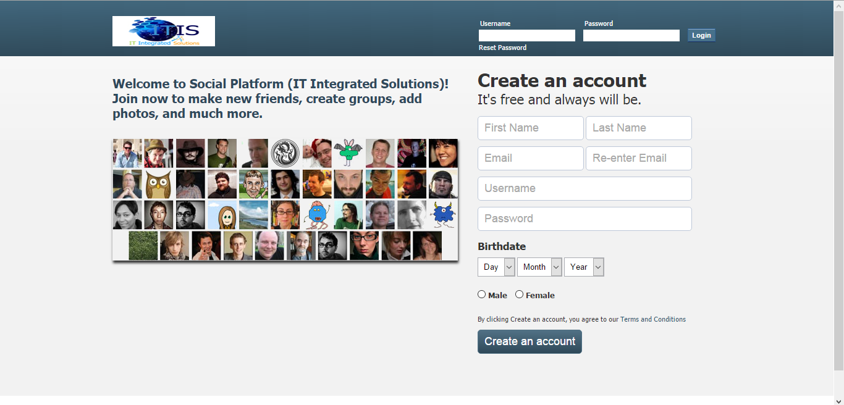
Task: Click the green bat creature avatar
Action: click(348, 153)
